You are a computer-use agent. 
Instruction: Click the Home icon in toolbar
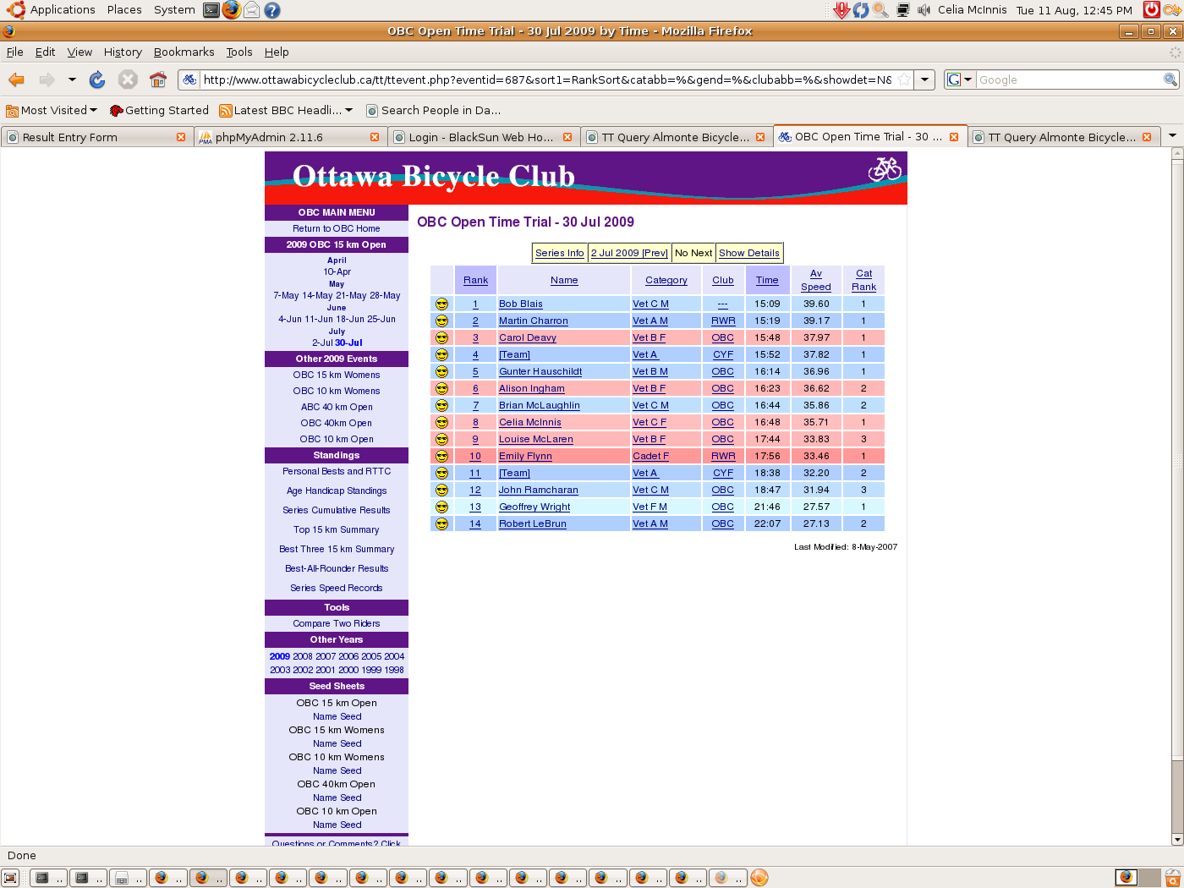tap(157, 79)
